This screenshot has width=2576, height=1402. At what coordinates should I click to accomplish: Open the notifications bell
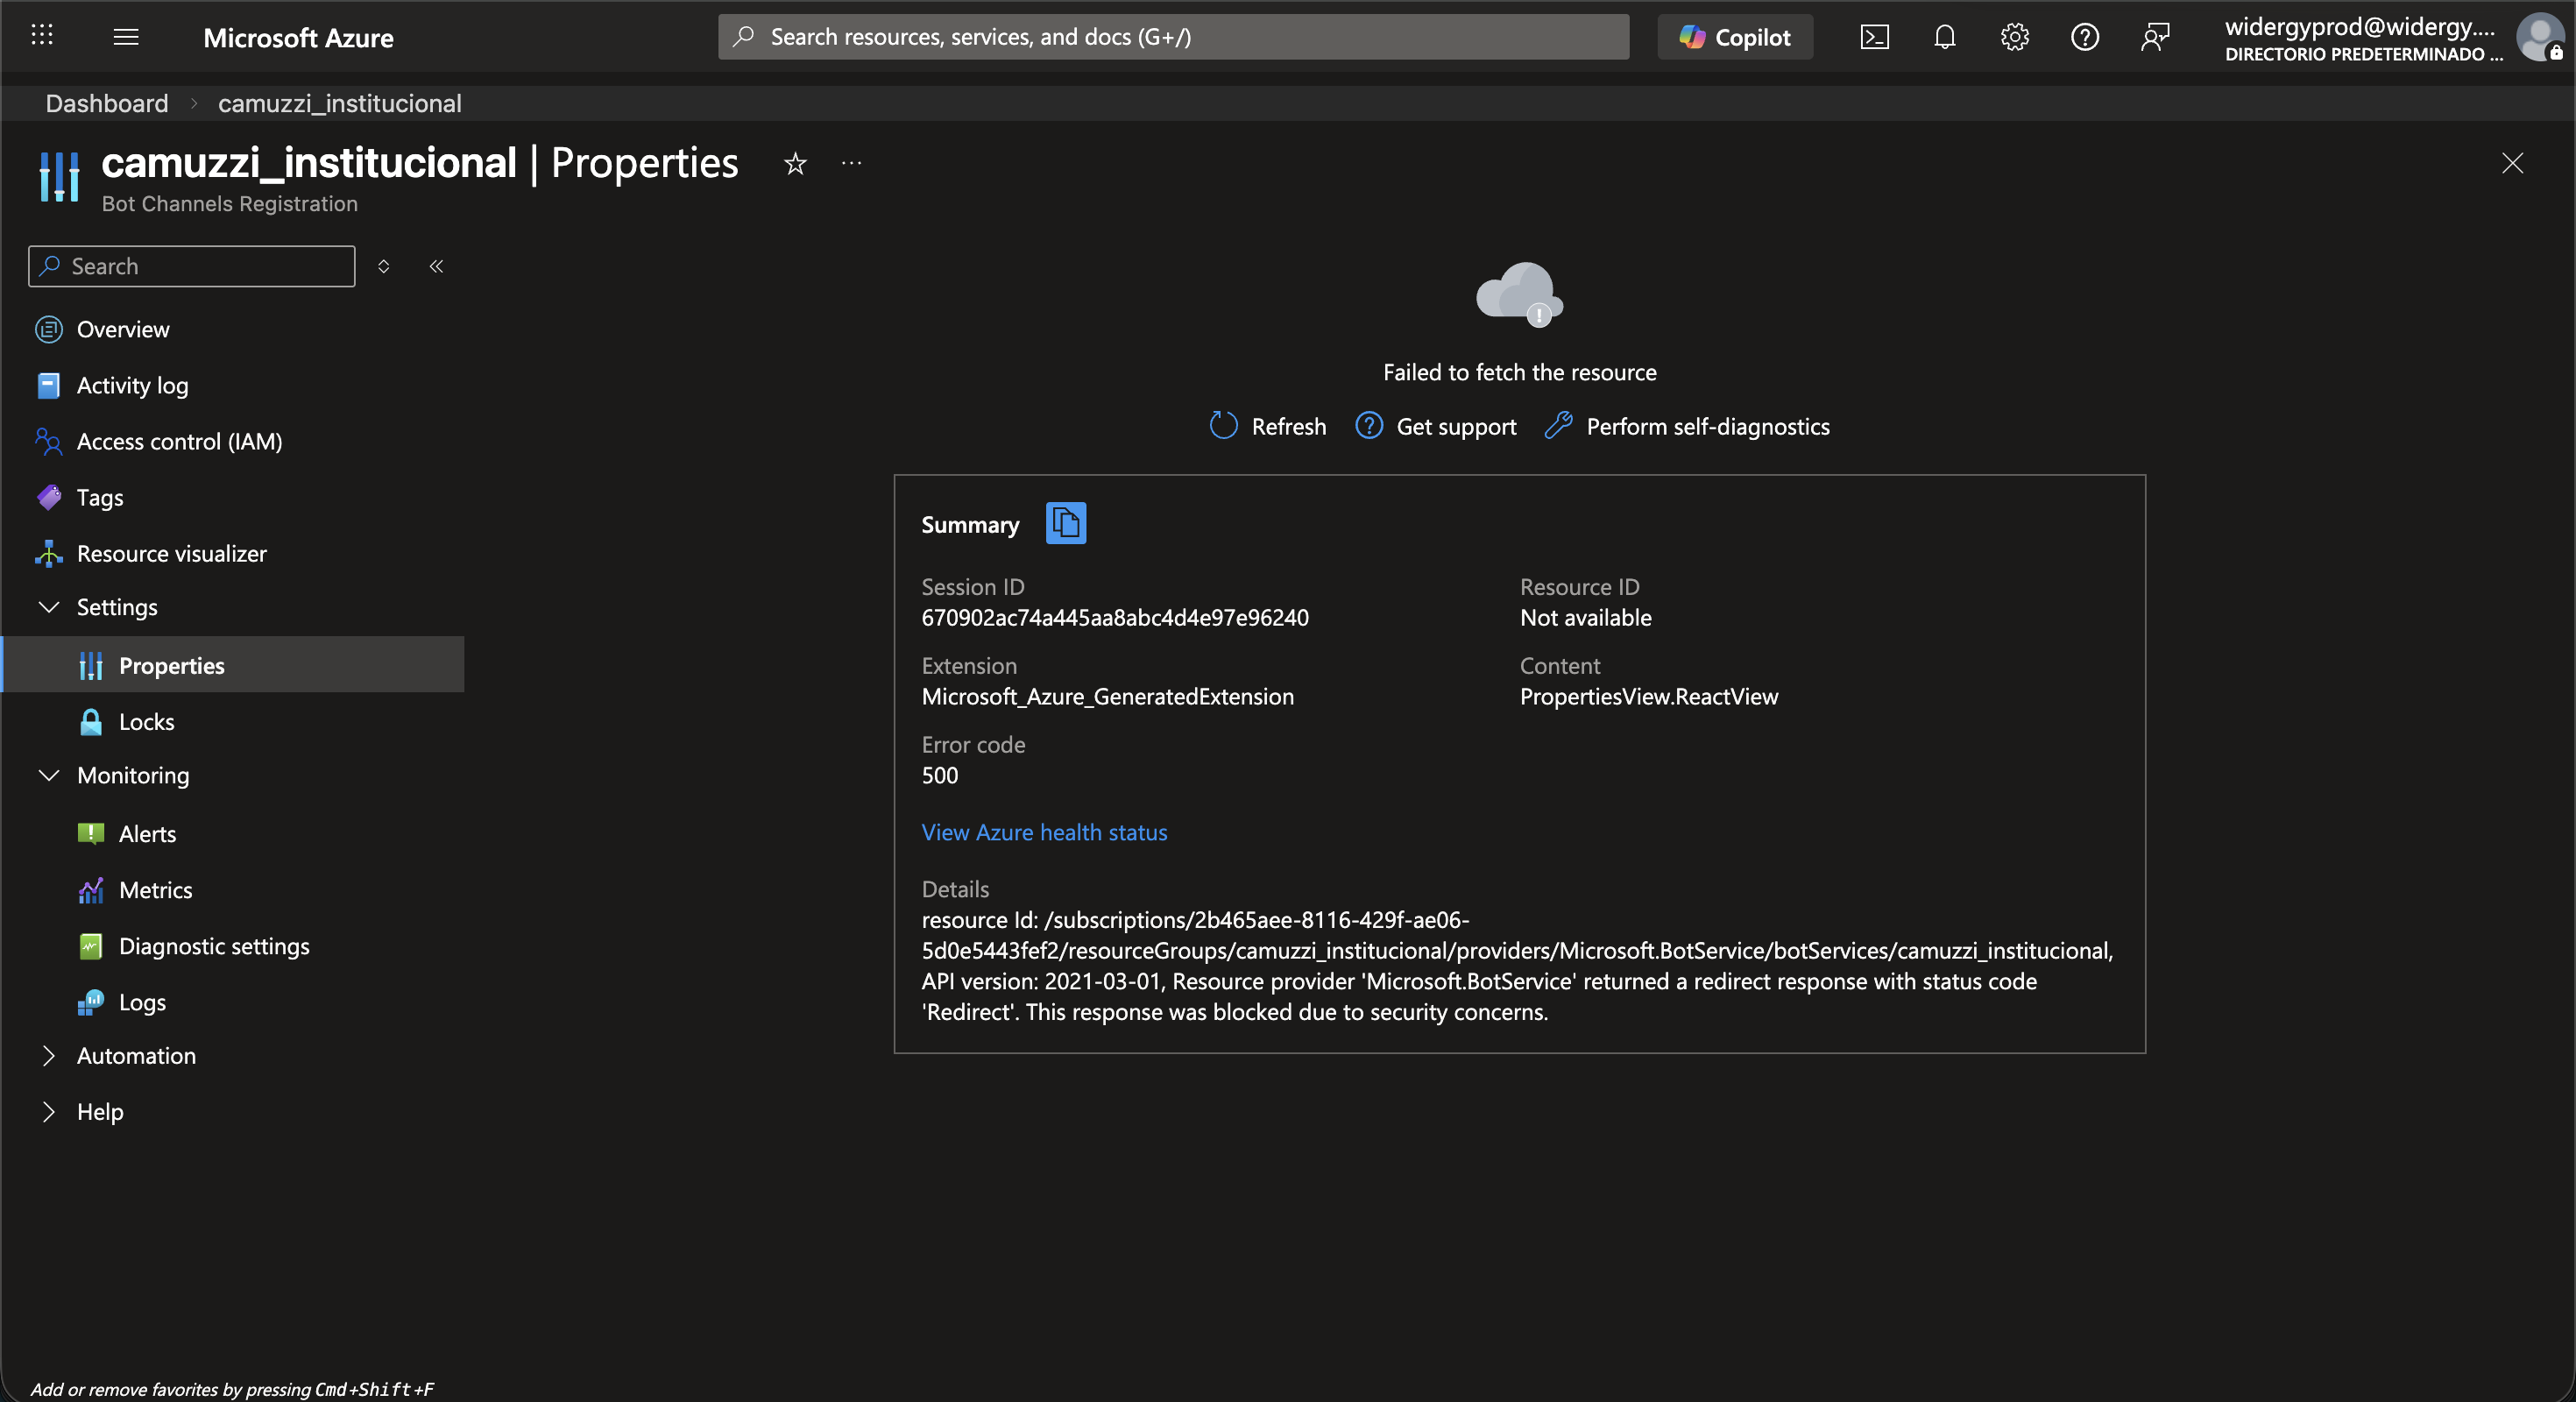[1944, 37]
